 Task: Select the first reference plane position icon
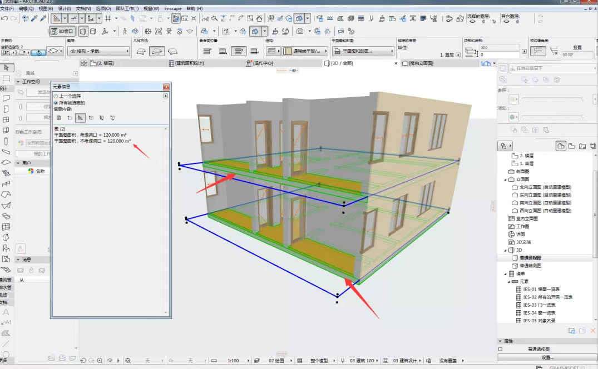click(207, 51)
